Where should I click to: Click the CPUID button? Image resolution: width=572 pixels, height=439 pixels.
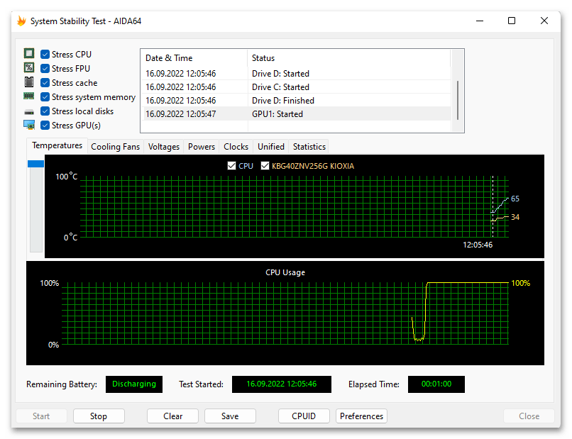click(304, 416)
